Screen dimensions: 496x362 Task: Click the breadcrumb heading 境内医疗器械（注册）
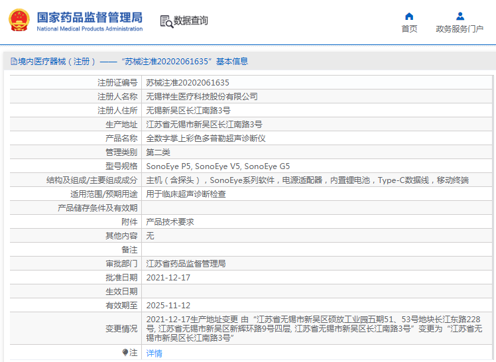57,62
